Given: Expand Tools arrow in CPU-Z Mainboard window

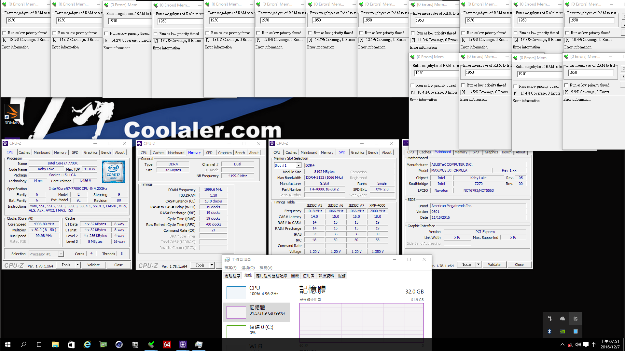Looking at the screenshot, I should pos(478,265).
